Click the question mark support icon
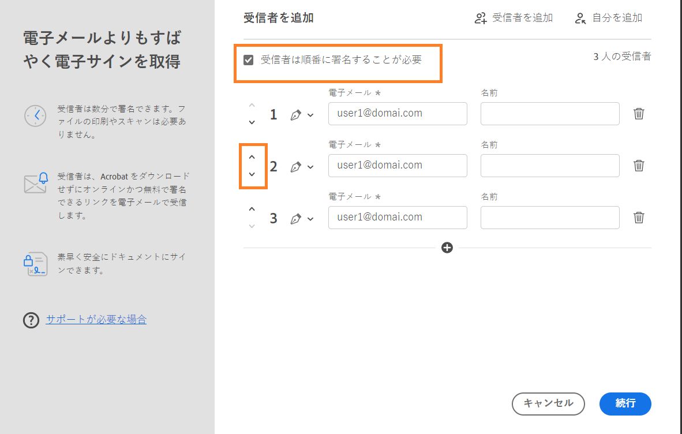Image resolution: width=682 pixels, height=434 pixels. coord(31,320)
